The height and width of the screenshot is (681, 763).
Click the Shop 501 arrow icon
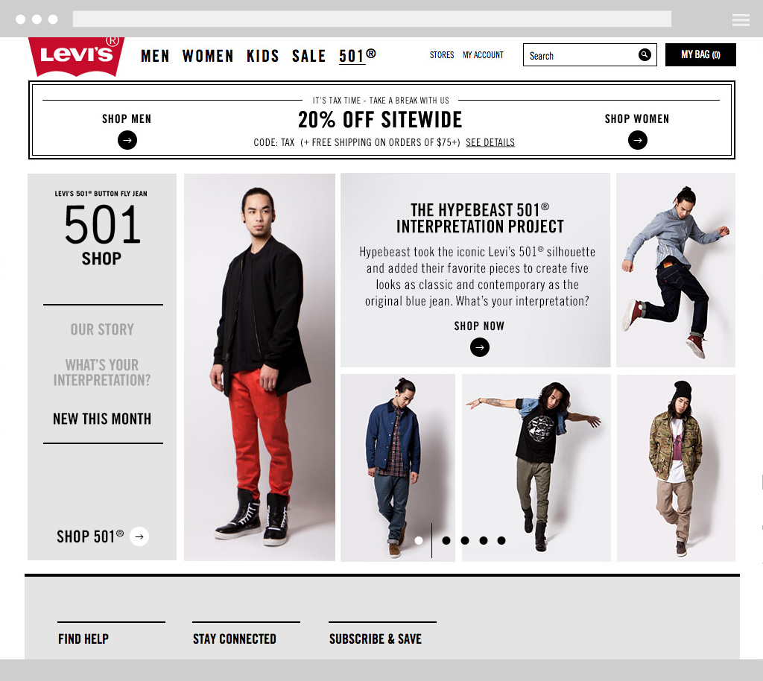[139, 536]
